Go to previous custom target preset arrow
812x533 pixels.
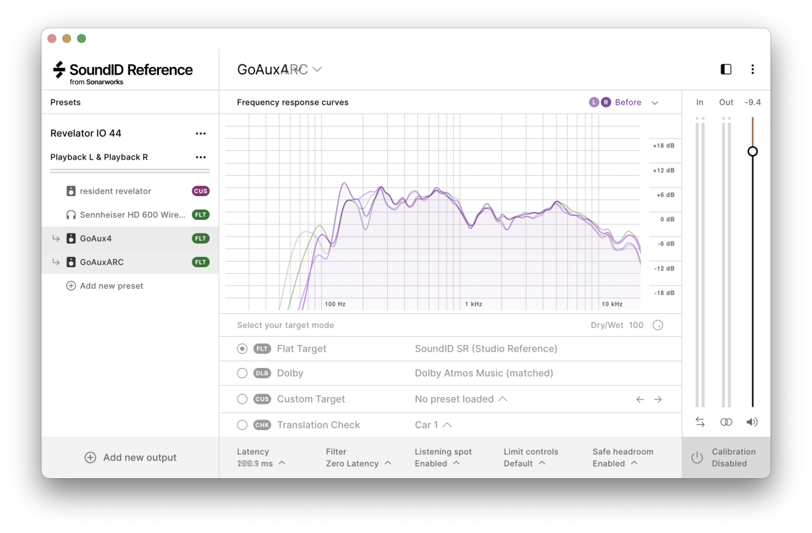click(640, 399)
